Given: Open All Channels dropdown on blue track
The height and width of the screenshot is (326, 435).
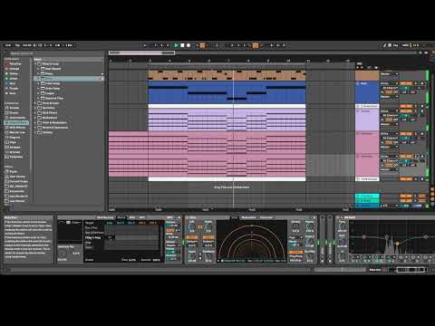Looking at the screenshot, I should tap(390, 88).
